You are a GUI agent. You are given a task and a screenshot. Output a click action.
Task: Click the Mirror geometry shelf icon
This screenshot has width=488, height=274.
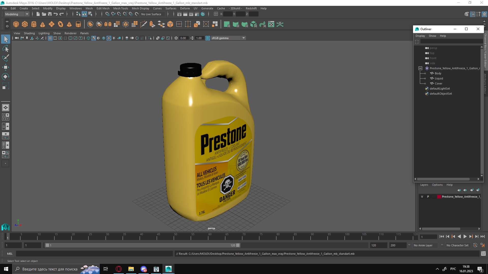coord(108,24)
